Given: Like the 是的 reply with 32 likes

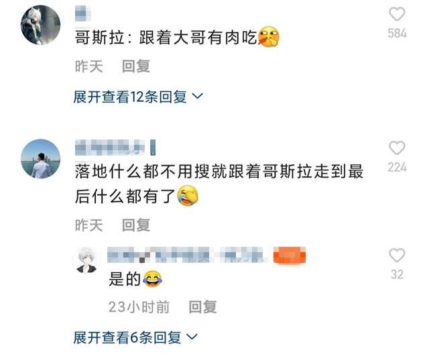Looking at the screenshot, I should (x=397, y=255).
